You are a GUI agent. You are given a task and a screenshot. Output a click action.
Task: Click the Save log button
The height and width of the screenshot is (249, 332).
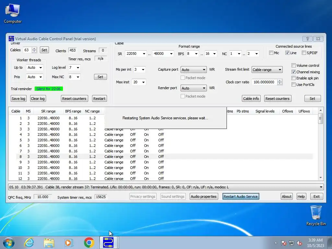coord(18,99)
